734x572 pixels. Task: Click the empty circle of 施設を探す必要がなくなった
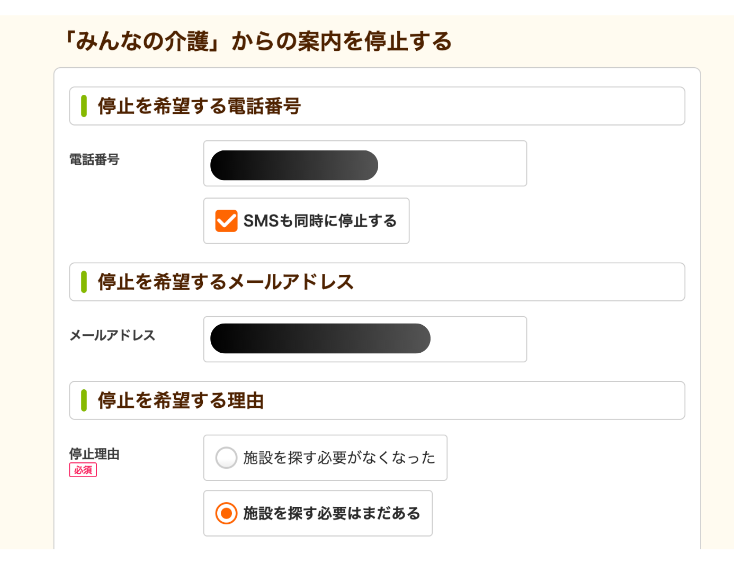[227, 458]
